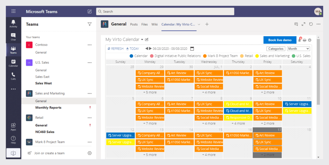Open U.S. Sales team more options

[x=90, y=63]
